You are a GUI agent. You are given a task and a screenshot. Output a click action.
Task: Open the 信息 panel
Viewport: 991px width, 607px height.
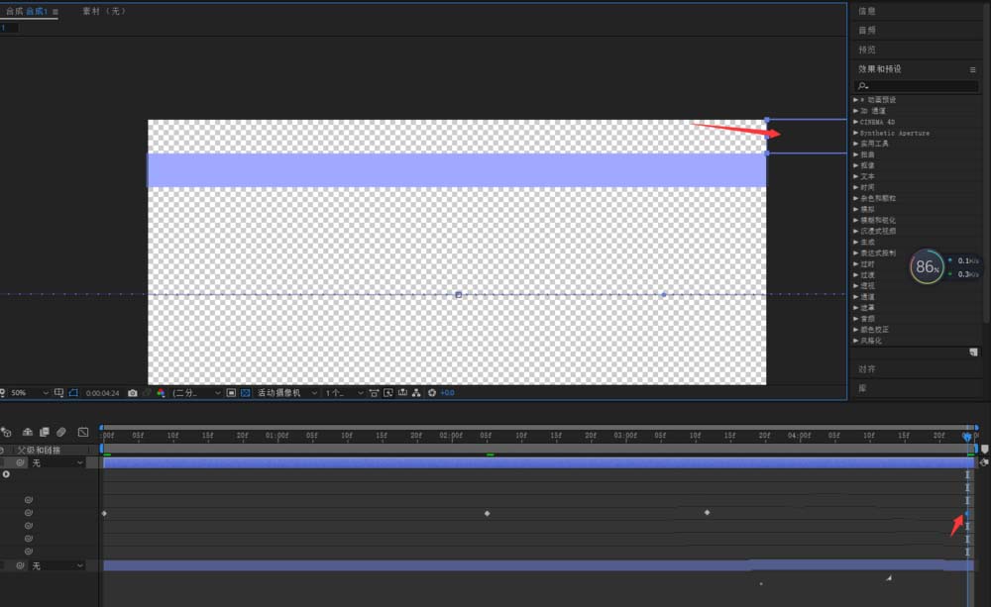point(867,11)
